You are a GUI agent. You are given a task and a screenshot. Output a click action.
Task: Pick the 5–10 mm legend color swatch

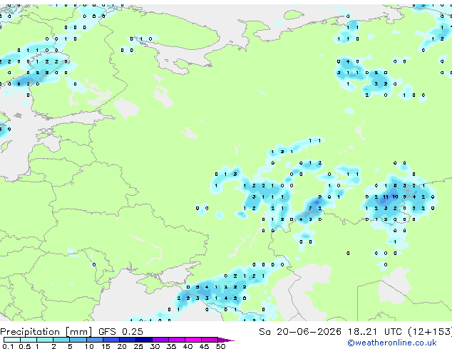click(78, 340)
